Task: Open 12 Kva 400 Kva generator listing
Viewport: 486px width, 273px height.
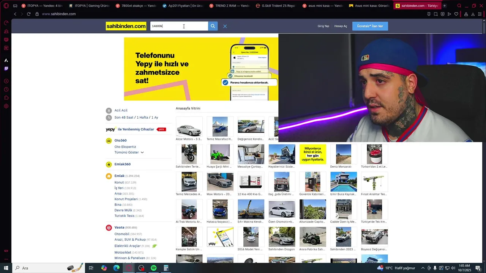Action: click(x=251, y=182)
